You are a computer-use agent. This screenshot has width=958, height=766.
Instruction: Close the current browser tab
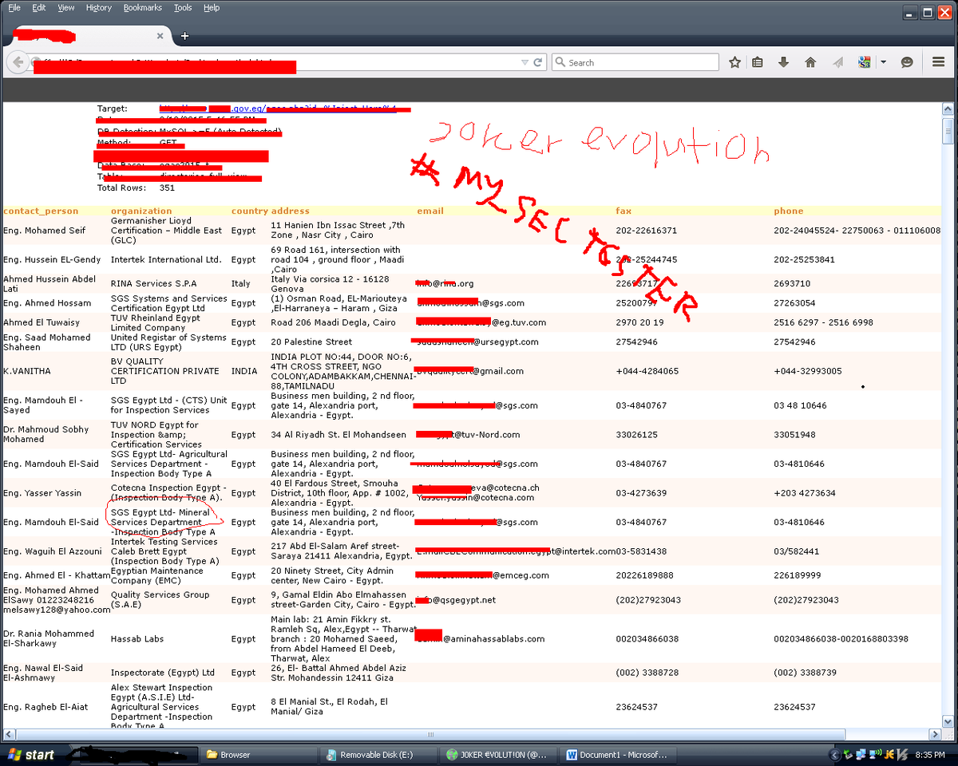(160, 36)
